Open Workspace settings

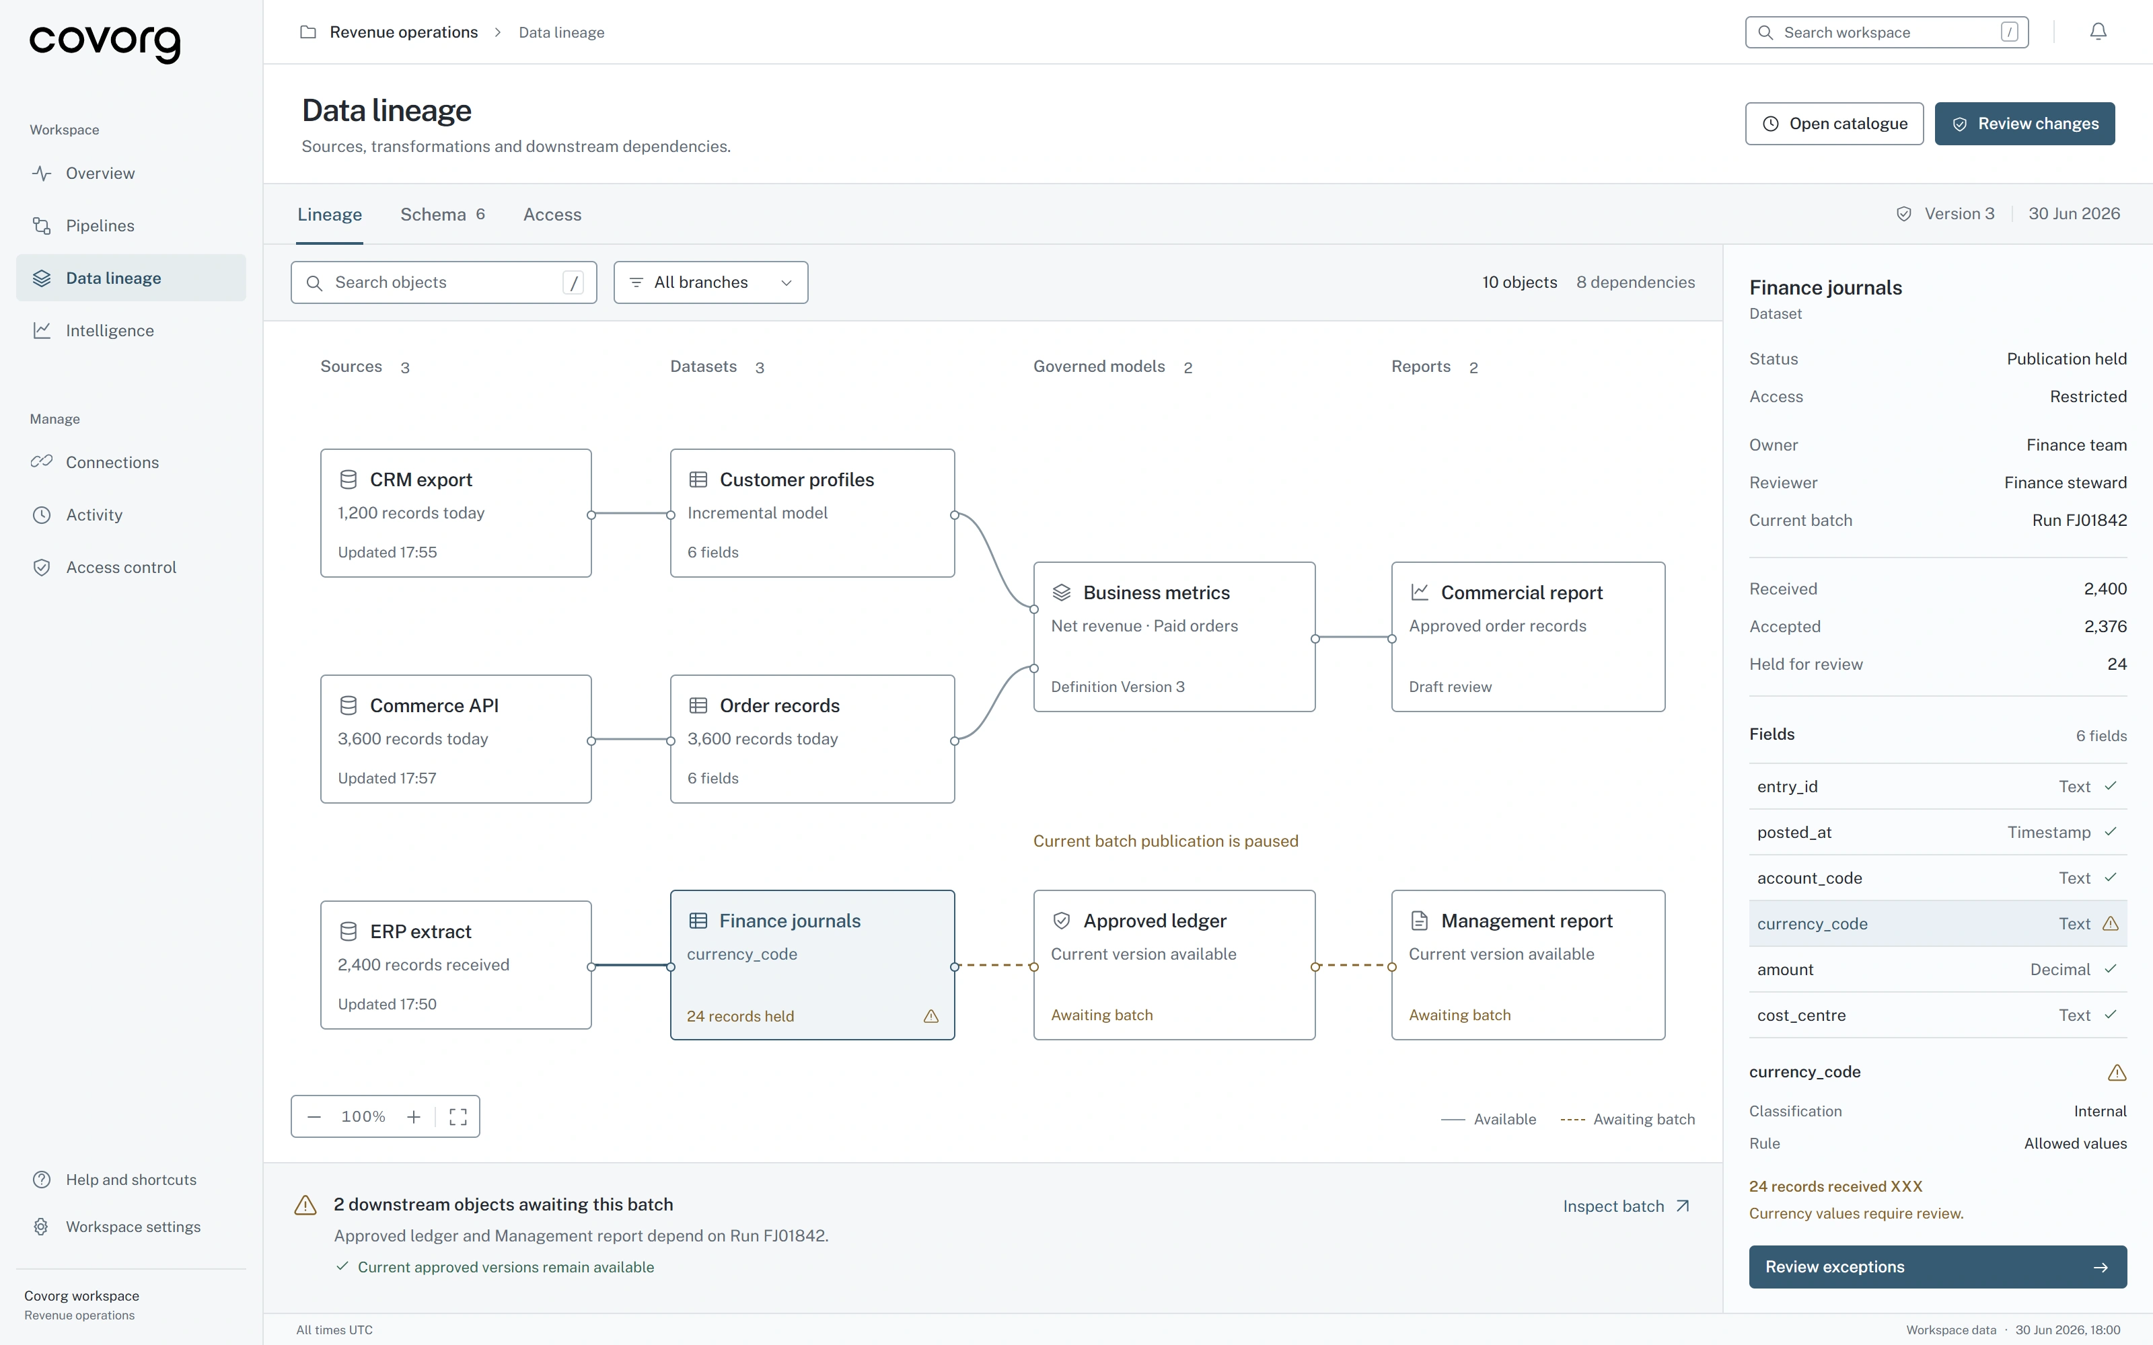pos(131,1227)
